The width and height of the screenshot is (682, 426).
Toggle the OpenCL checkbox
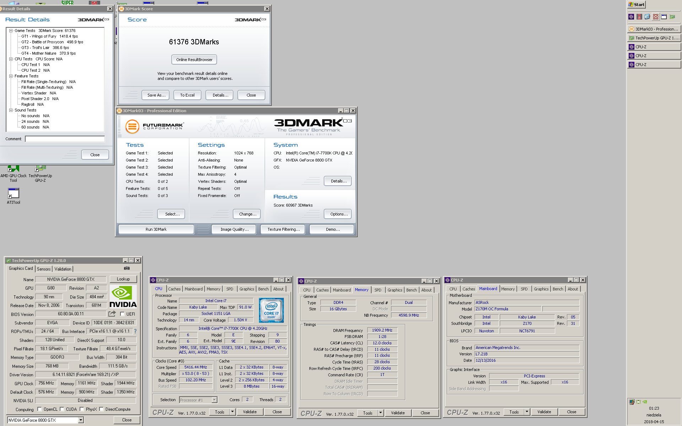point(39,409)
